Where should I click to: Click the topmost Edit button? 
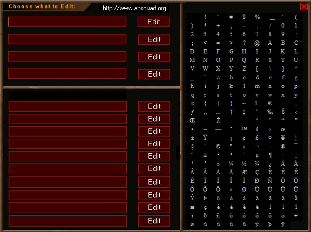[153, 22]
